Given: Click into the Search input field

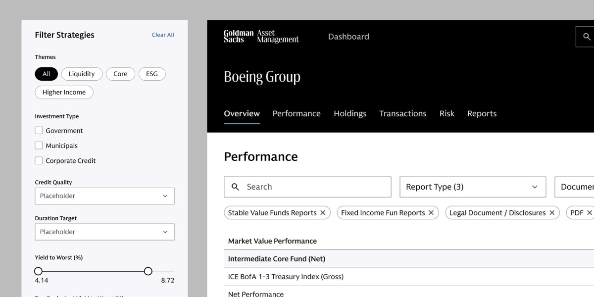Looking at the screenshot, I should [x=307, y=187].
